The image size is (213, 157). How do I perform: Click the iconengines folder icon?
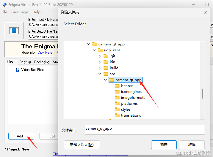tap(117, 92)
